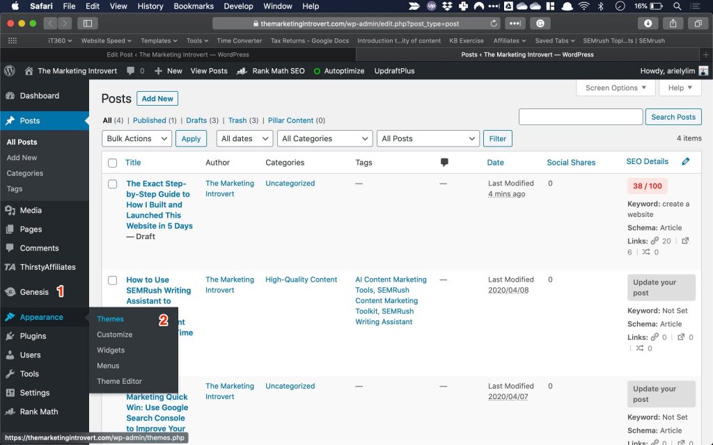Open the WordPress logo menu in admin bar
The width and height of the screenshot is (713, 445).
coord(8,70)
